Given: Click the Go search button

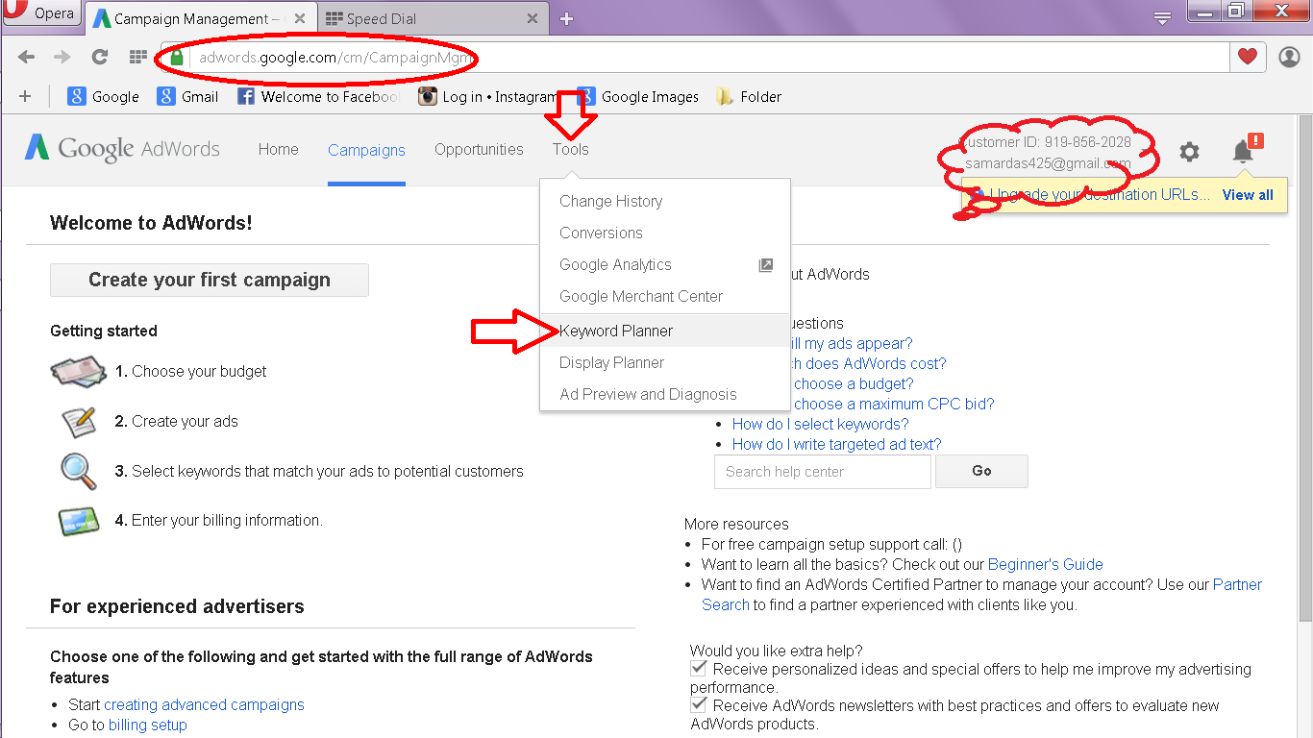Looking at the screenshot, I should coord(981,471).
